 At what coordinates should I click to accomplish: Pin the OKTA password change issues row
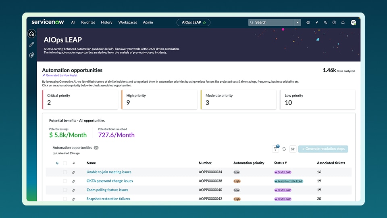tap(73, 181)
